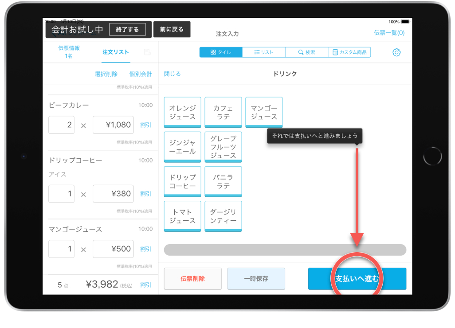Switch to リスト list view
The width and height of the screenshot is (455, 328).
(x=263, y=52)
